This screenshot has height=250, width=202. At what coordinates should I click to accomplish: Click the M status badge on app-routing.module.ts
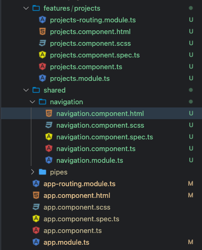tap(191, 184)
